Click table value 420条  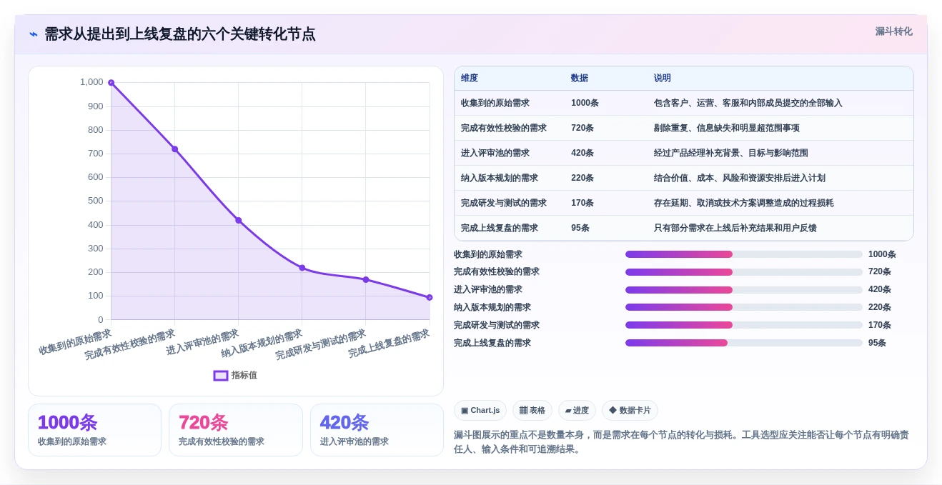(x=582, y=153)
